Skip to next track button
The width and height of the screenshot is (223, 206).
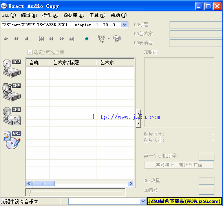pyautogui.click(x=72, y=39)
